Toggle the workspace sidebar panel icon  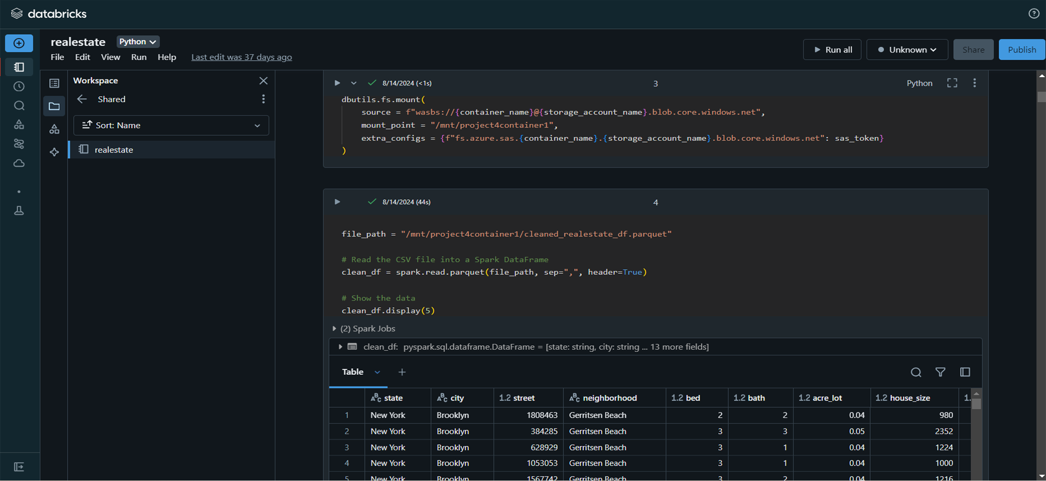(19, 67)
